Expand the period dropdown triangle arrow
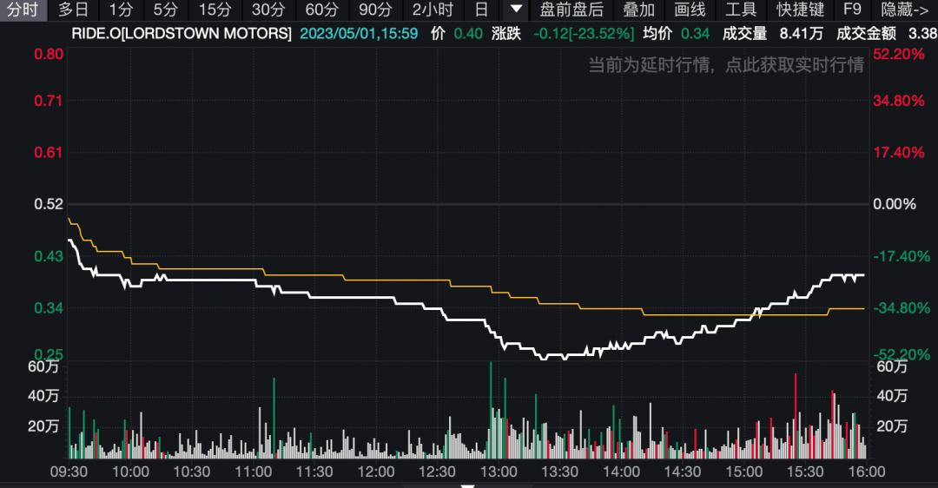 click(516, 10)
